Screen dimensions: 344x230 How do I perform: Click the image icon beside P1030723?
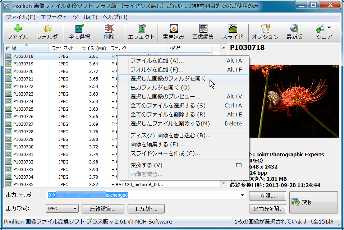pos(9,94)
